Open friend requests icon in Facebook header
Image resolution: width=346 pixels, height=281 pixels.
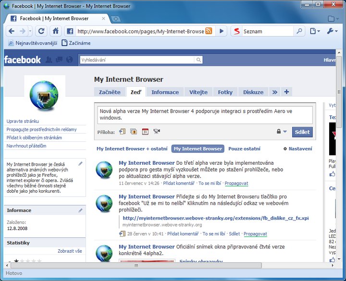pyautogui.click(x=49, y=60)
